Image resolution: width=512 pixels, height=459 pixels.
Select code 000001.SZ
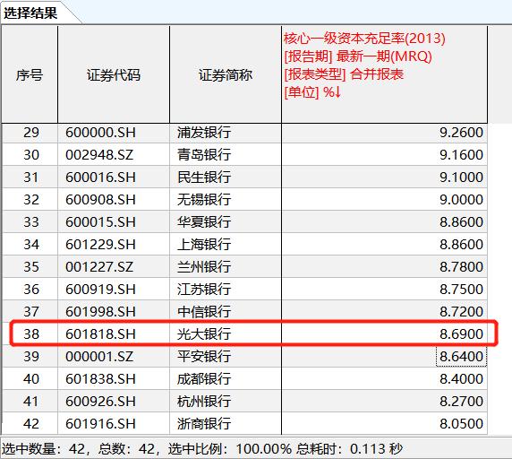pyautogui.click(x=99, y=357)
